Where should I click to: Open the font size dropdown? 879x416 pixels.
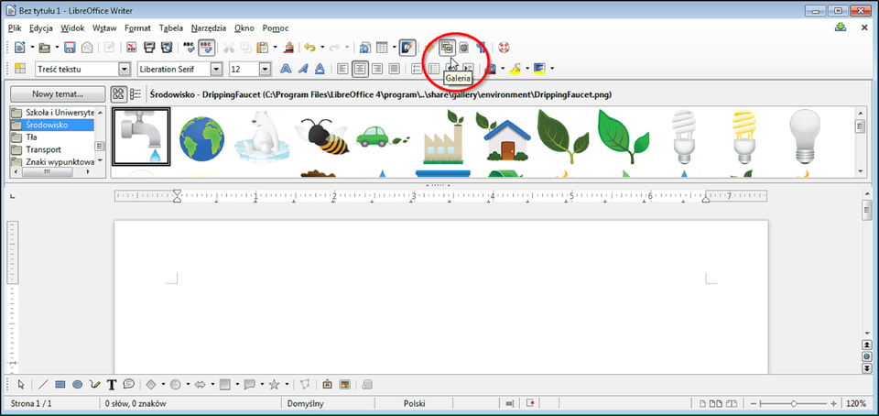pos(266,69)
